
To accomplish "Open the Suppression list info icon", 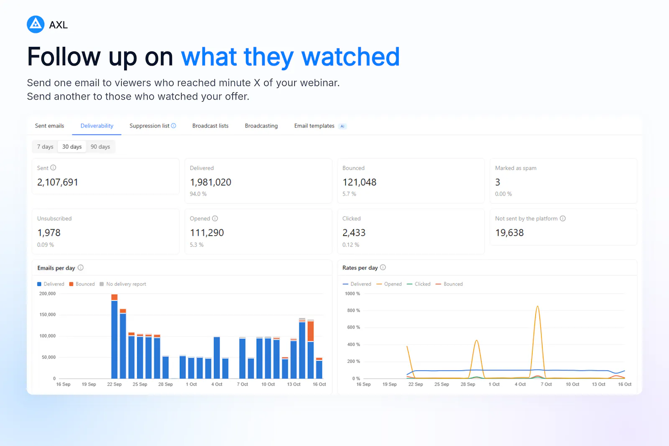I will click(x=174, y=126).
